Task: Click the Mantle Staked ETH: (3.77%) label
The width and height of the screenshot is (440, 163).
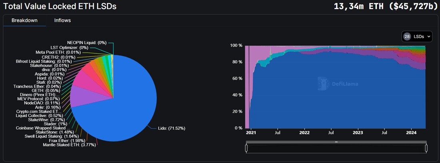Action: pos(69,145)
